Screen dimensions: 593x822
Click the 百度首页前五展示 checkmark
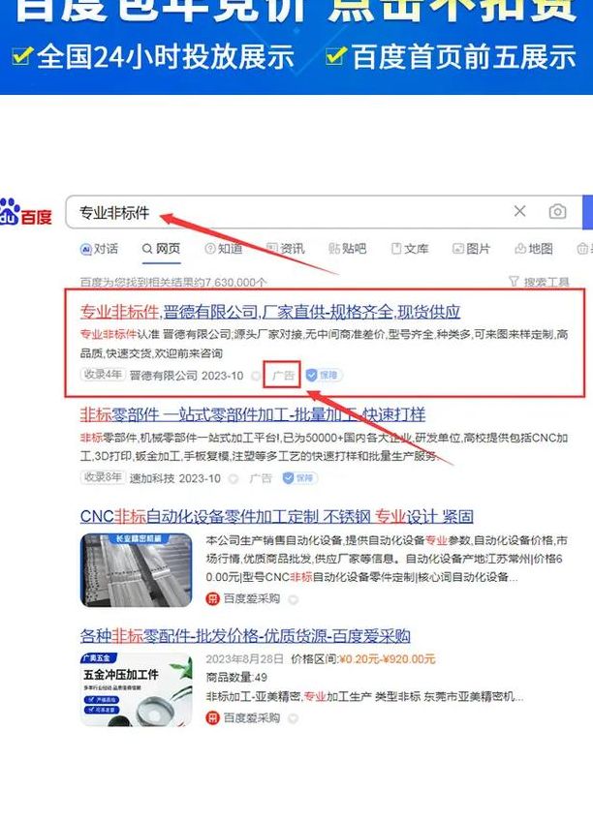336,54
